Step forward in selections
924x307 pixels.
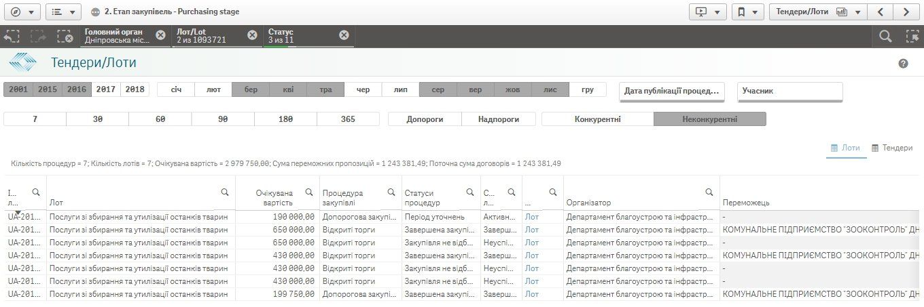point(37,37)
